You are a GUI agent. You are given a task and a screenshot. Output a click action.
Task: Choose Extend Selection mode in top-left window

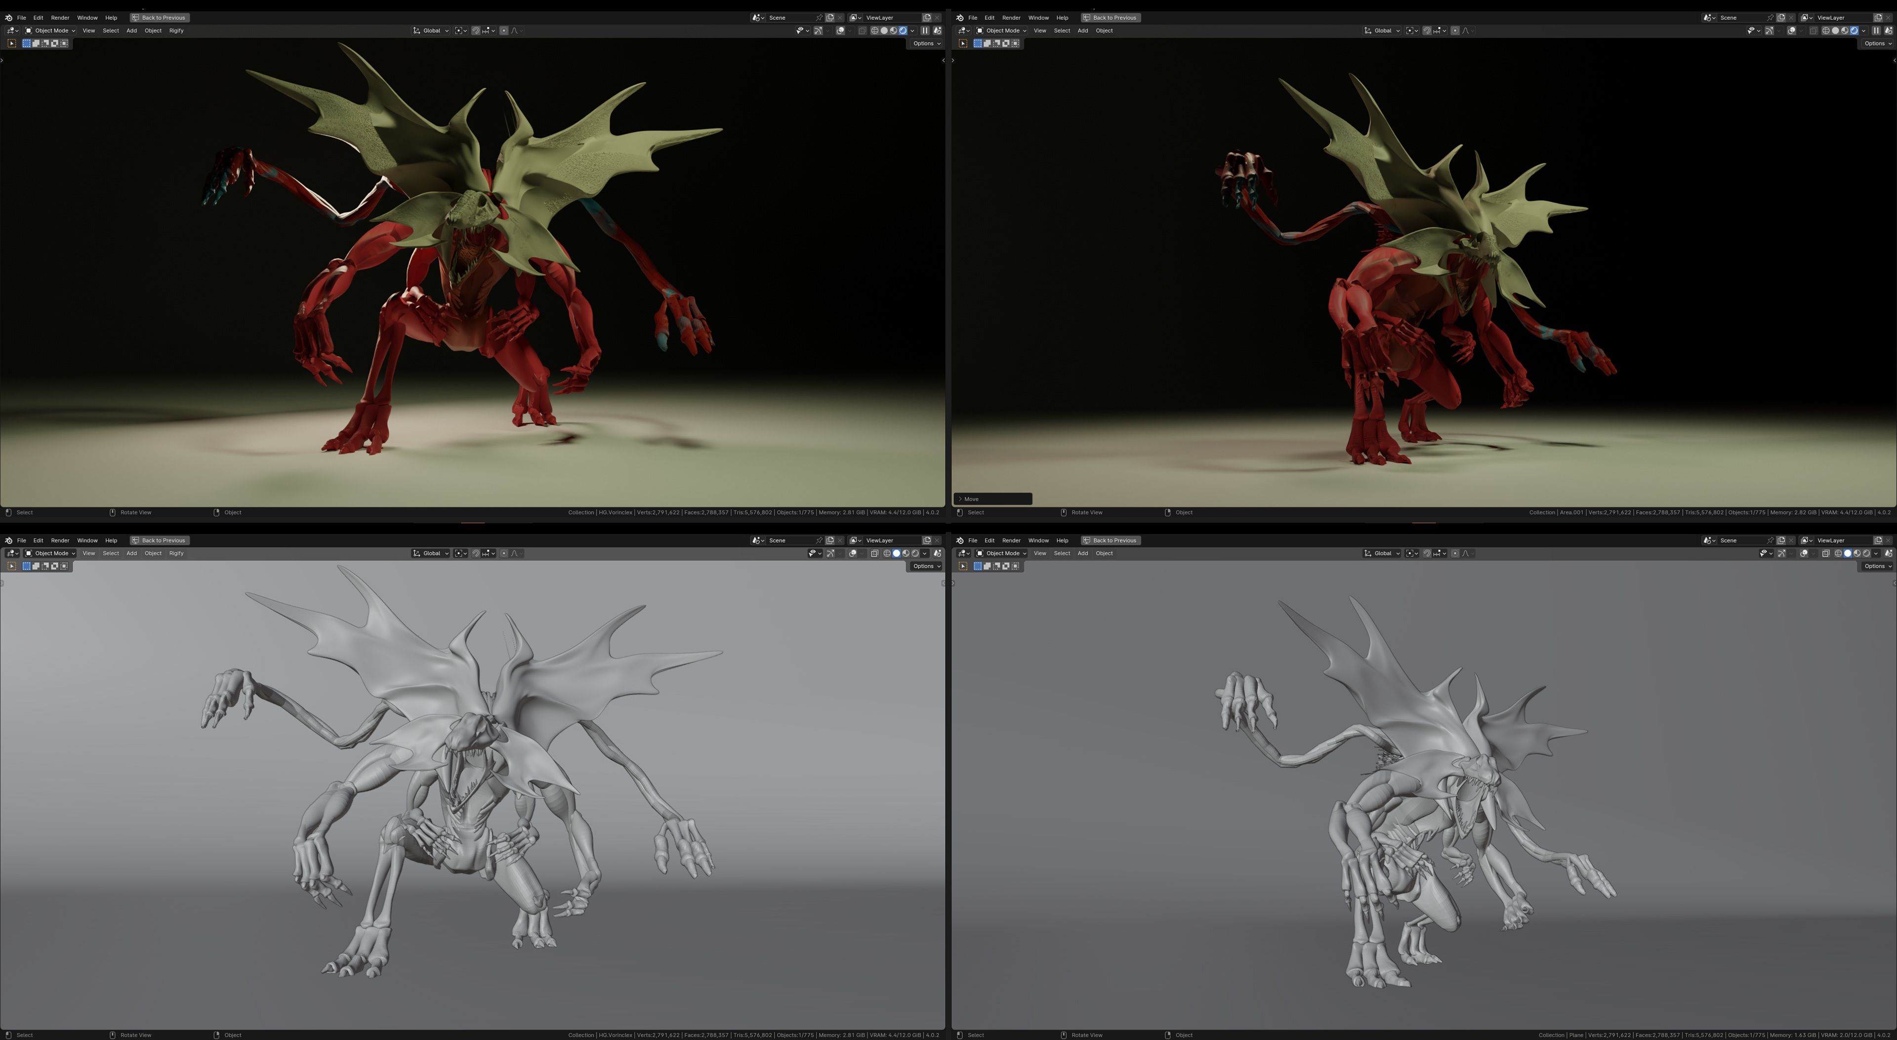tap(36, 43)
